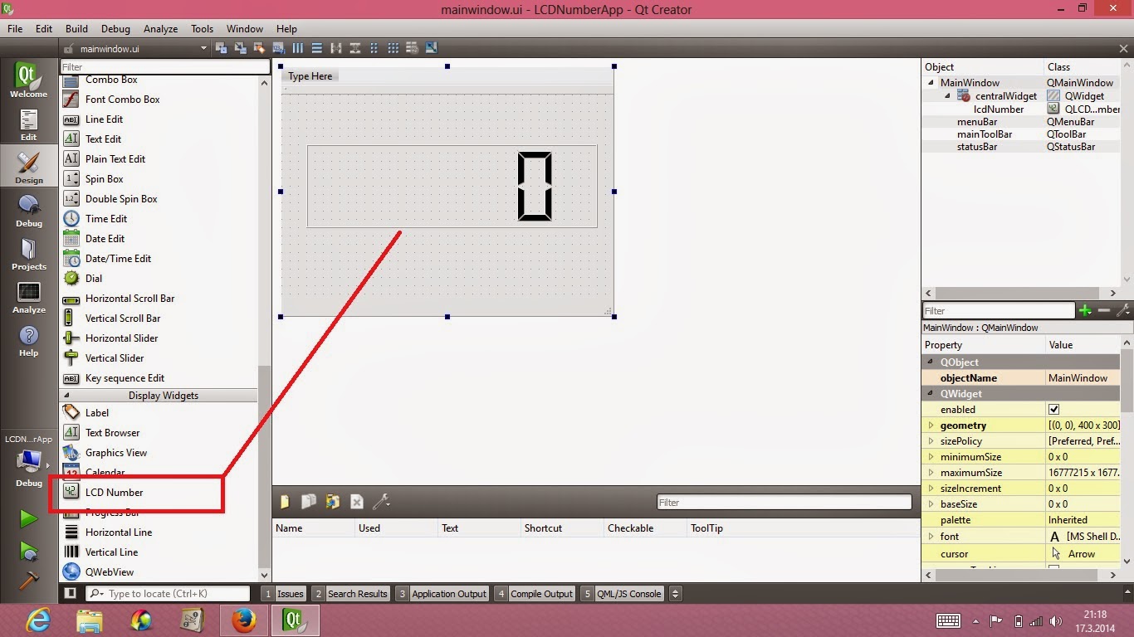Image resolution: width=1134 pixels, height=637 pixels.
Task: Apply Lay Out Horizontally
Action: [x=297, y=48]
